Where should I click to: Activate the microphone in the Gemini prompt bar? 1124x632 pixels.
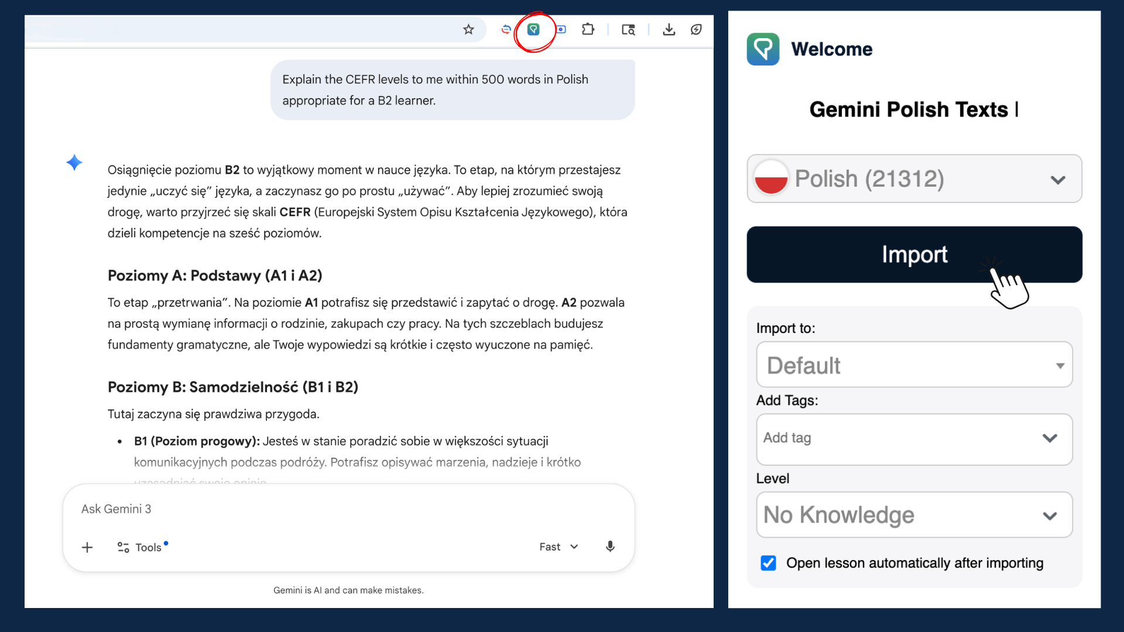pyautogui.click(x=610, y=547)
